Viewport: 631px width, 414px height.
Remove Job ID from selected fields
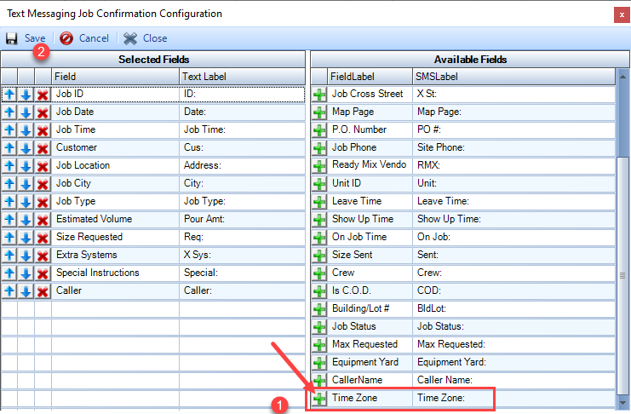point(43,95)
